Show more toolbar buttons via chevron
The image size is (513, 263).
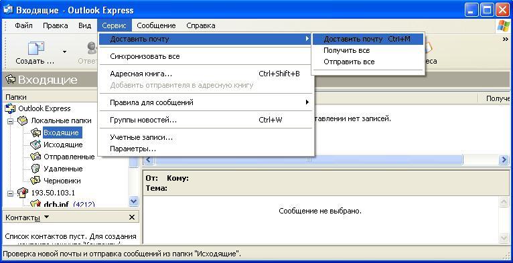505,39
